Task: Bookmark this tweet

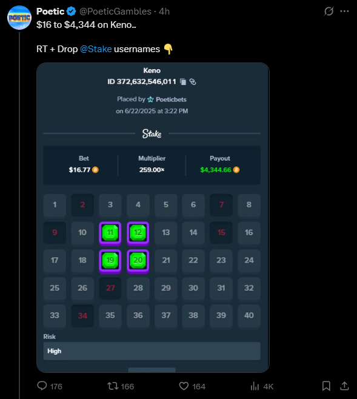Action: click(326, 386)
